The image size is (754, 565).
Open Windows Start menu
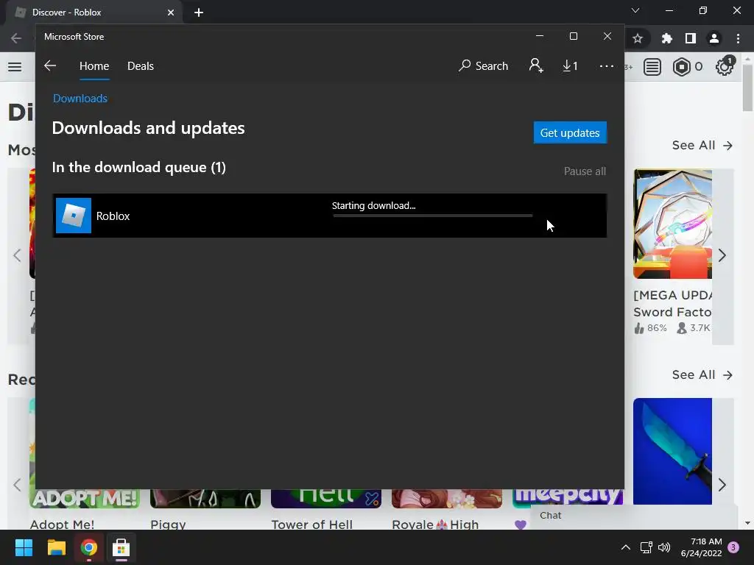pyautogui.click(x=24, y=547)
